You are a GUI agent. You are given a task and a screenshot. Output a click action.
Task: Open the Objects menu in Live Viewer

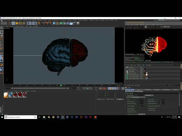pyautogui.click(x=136, y=24)
